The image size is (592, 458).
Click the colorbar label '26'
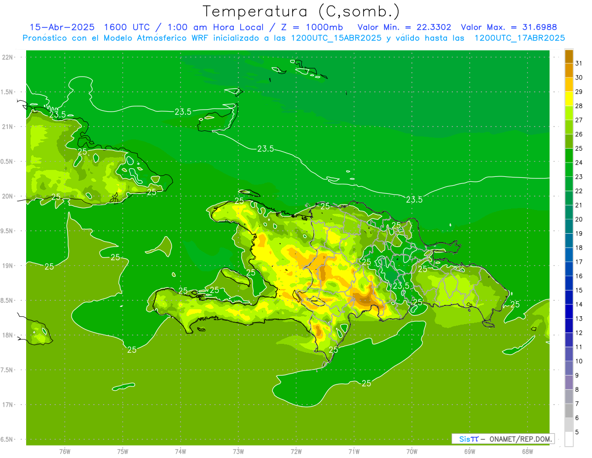coord(579,134)
